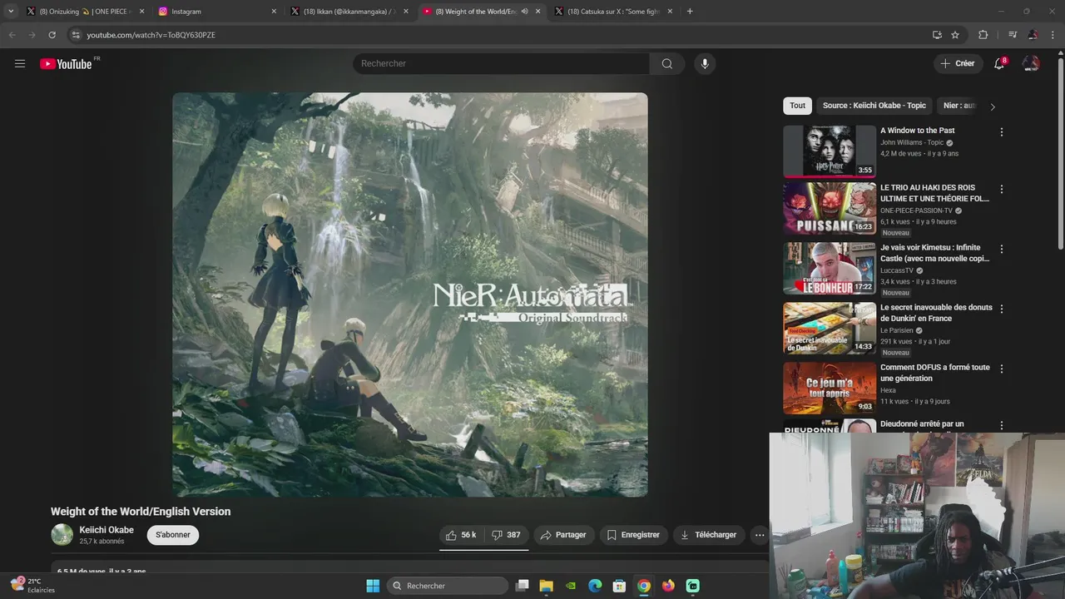Viewport: 1065px width, 599px height.
Task: Click the NieR:Automata video player
Action: 410,295
